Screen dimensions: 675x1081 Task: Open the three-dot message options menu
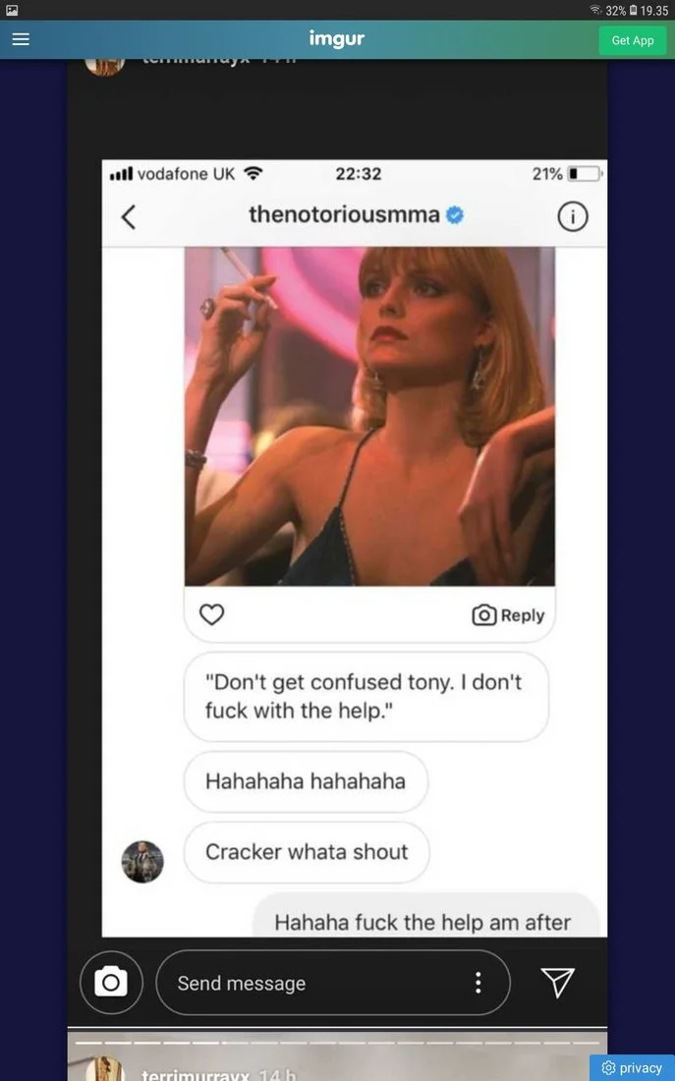[x=478, y=982]
